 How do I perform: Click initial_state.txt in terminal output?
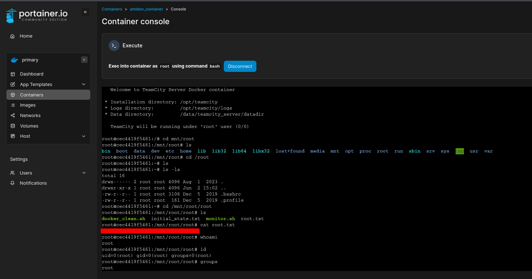click(x=176, y=219)
